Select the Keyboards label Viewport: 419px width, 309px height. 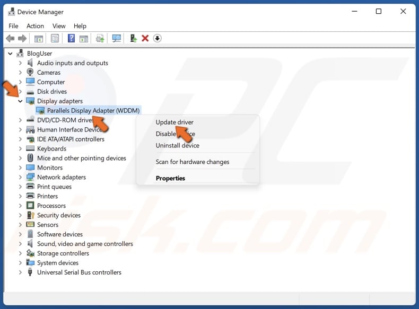coord(51,148)
